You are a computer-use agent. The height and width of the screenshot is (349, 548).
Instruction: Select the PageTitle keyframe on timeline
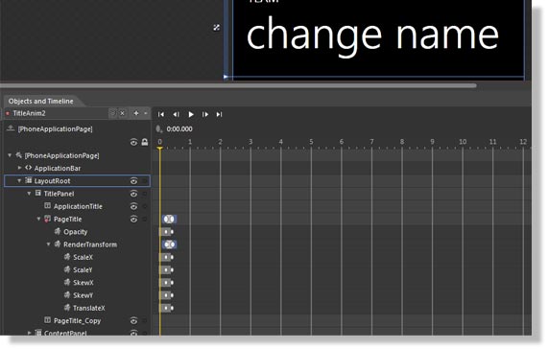[x=169, y=220]
